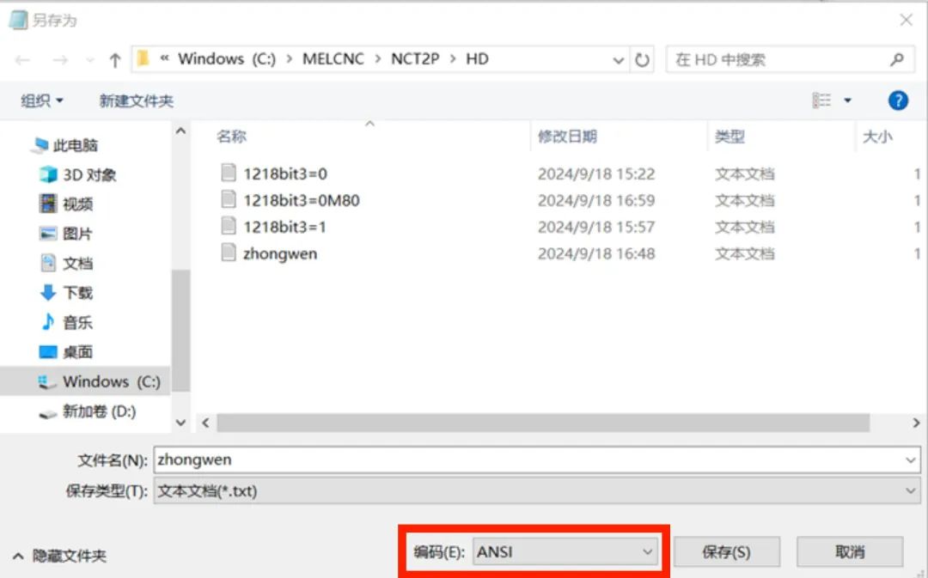Open the 保存类型 dropdown
The width and height of the screenshot is (928, 578).
[537, 491]
